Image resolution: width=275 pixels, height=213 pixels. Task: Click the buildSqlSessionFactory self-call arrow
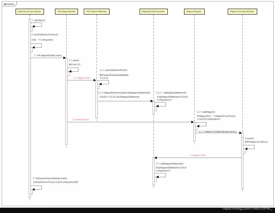[x=36, y=46]
